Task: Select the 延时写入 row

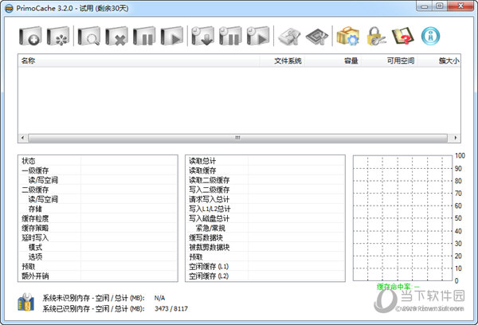Action: point(98,237)
